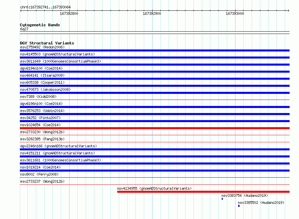Click the DGV Structural Variants track title
299x219 pixels.
[x=47, y=43]
